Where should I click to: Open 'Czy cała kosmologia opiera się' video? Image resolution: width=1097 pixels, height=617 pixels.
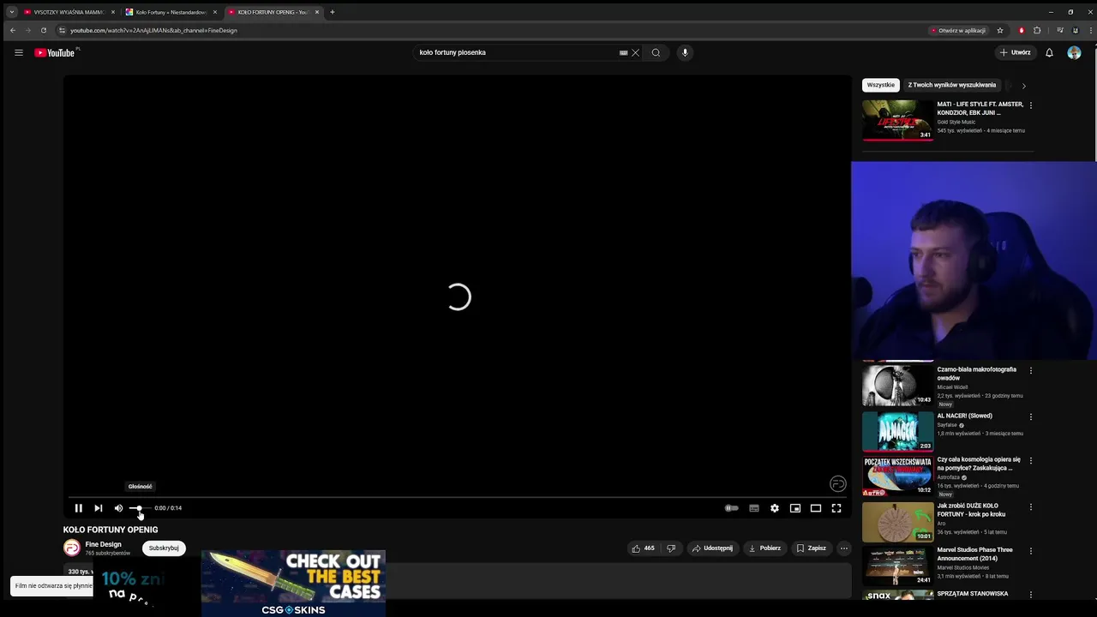point(979,464)
